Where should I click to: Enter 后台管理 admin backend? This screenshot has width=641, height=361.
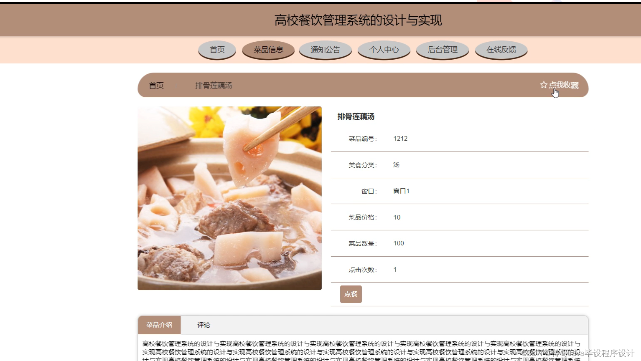pyautogui.click(x=442, y=49)
